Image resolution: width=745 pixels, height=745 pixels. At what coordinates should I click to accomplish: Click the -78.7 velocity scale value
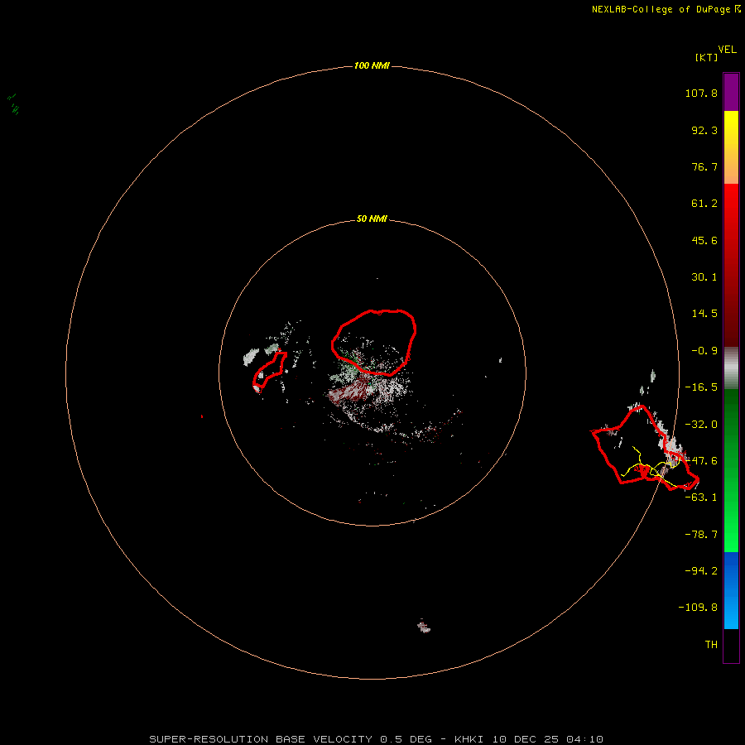coord(701,535)
